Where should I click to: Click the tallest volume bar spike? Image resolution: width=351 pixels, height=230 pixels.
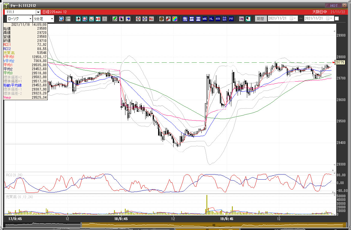coord(207,205)
